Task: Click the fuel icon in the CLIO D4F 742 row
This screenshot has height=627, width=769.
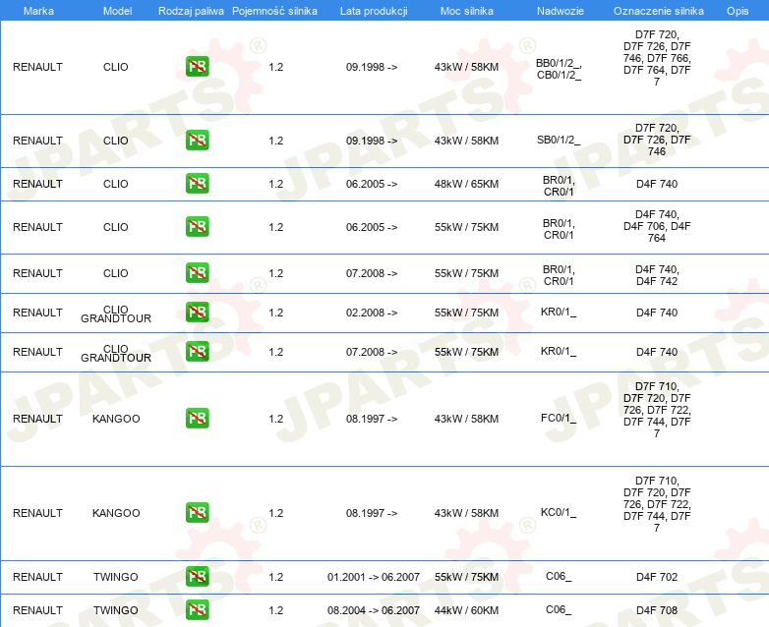Action: pyautogui.click(x=197, y=272)
